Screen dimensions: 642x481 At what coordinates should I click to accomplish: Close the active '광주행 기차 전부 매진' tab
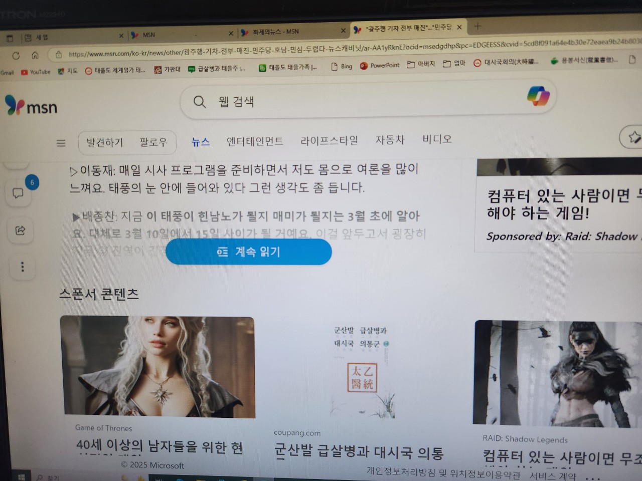(x=459, y=27)
